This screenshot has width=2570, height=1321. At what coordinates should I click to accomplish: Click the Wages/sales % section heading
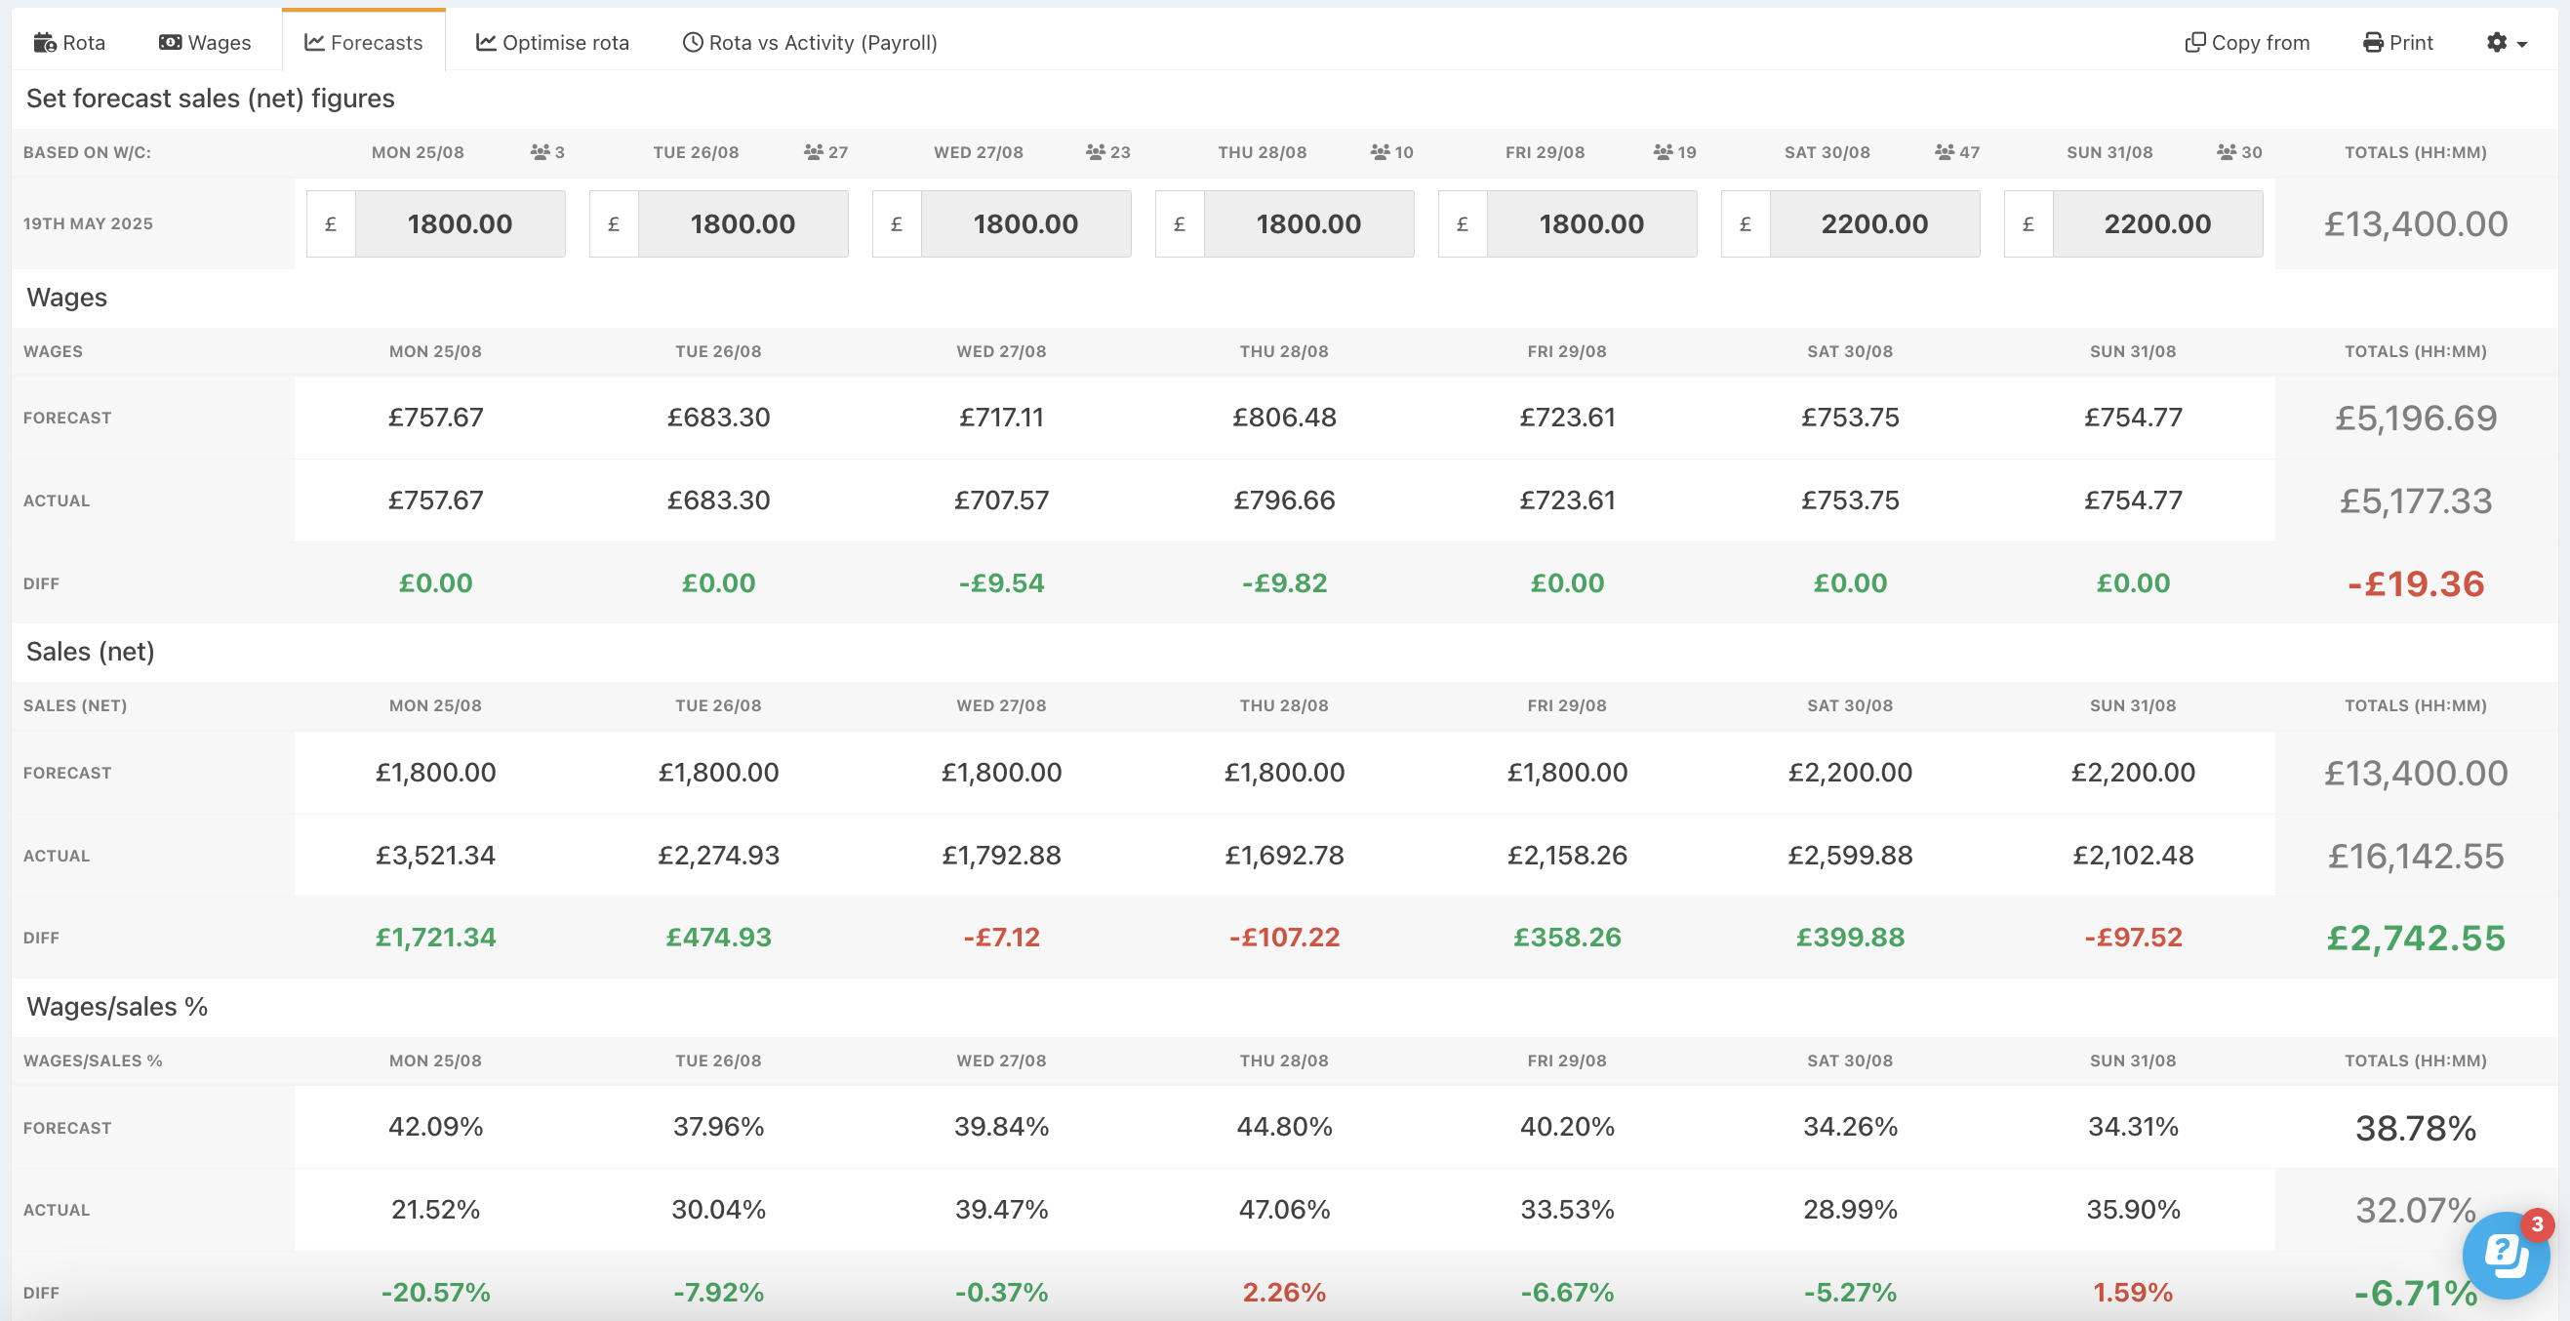[x=117, y=1006]
